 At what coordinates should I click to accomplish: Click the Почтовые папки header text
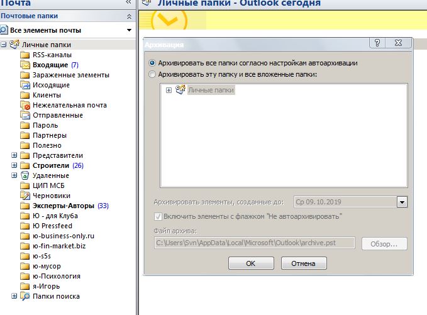tap(29, 16)
